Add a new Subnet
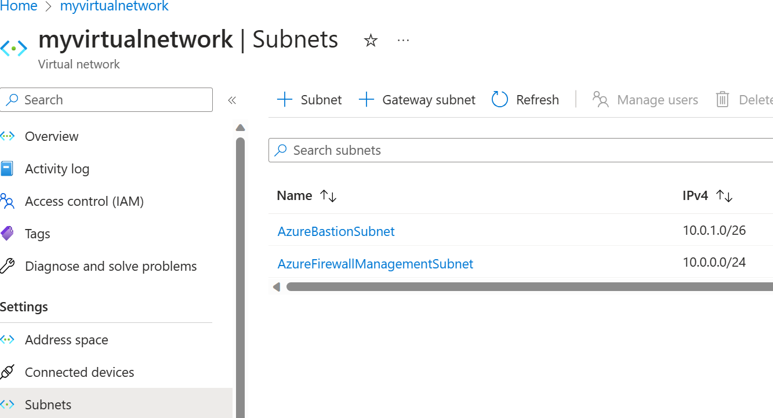This screenshot has height=418, width=773. (310, 100)
